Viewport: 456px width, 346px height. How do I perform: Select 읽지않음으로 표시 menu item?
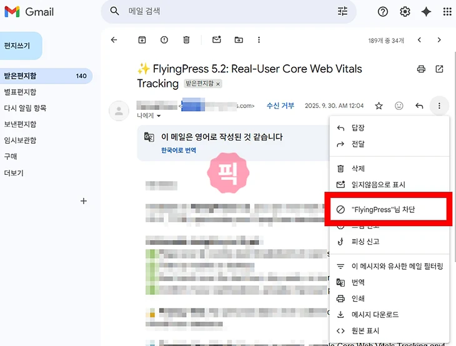click(x=389, y=185)
